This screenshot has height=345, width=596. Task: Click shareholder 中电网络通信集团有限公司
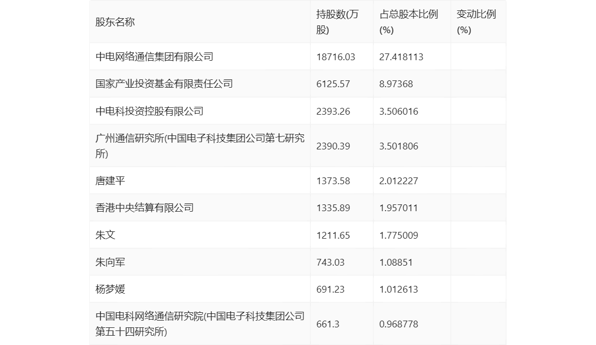click(154, 57)
